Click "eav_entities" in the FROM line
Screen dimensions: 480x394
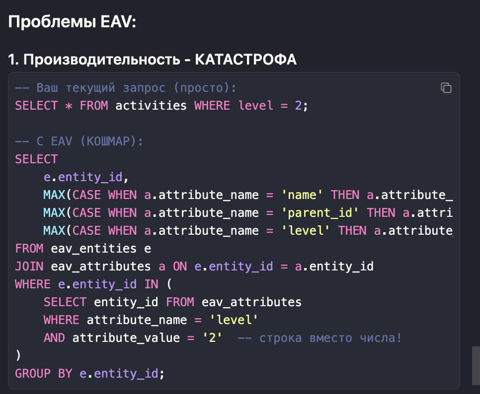click(x=93, y=249)
